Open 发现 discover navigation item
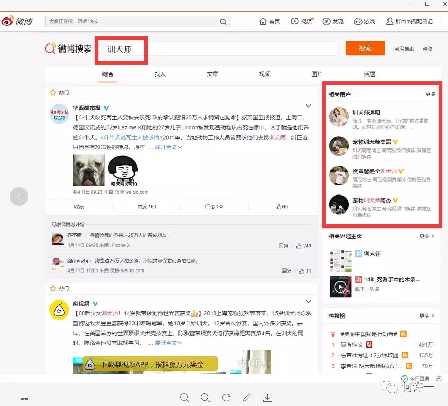This screenshot has height=406, width=448. pos(333,21)
